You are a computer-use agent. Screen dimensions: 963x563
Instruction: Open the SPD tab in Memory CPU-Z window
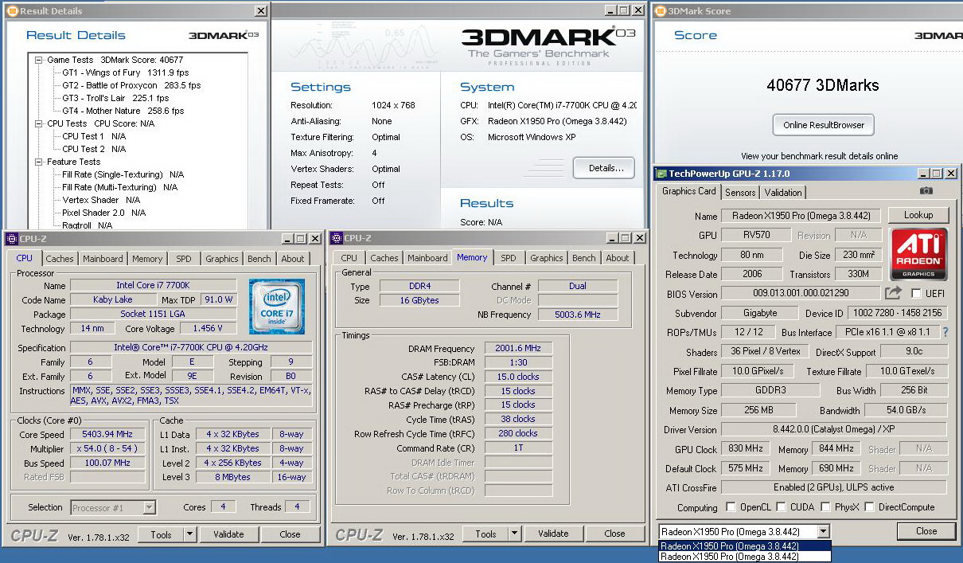(x=509, y=258)
